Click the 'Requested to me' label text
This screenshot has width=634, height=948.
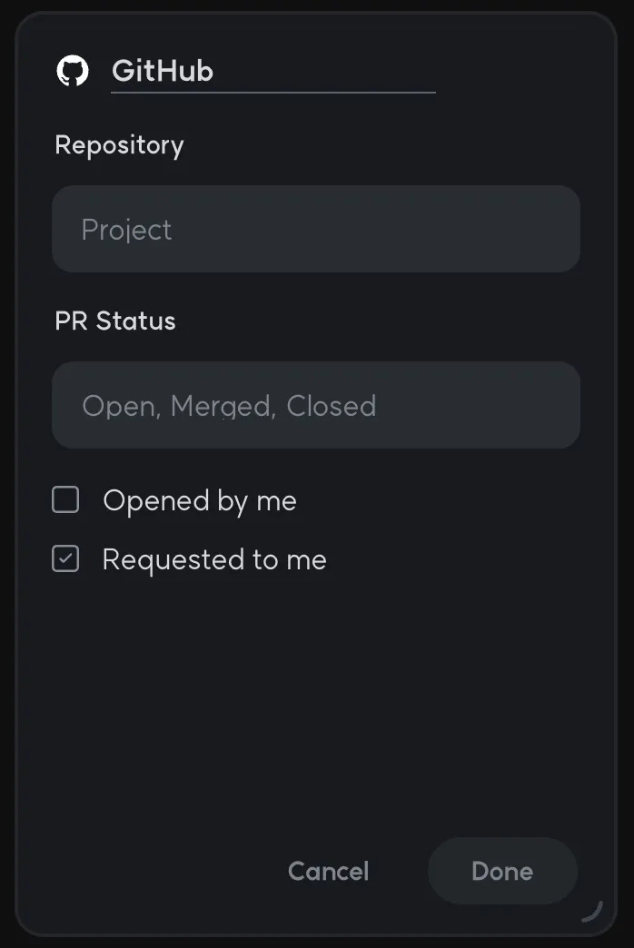[214, 559]
